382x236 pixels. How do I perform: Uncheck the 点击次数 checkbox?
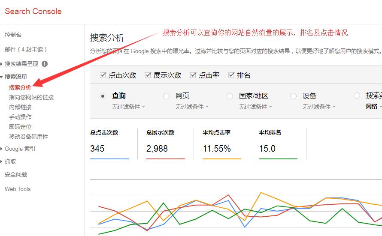point(103,75)
